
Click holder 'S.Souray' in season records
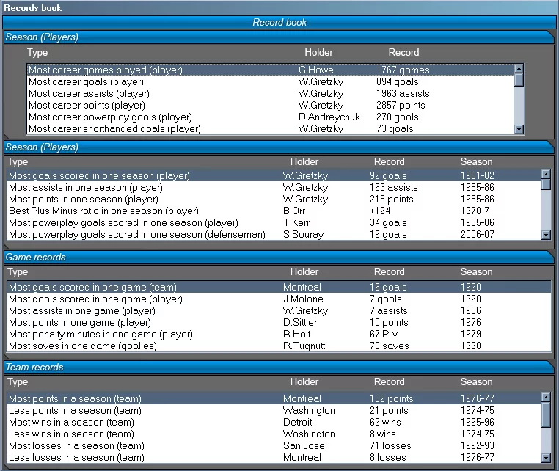click(x=304, y=234)
